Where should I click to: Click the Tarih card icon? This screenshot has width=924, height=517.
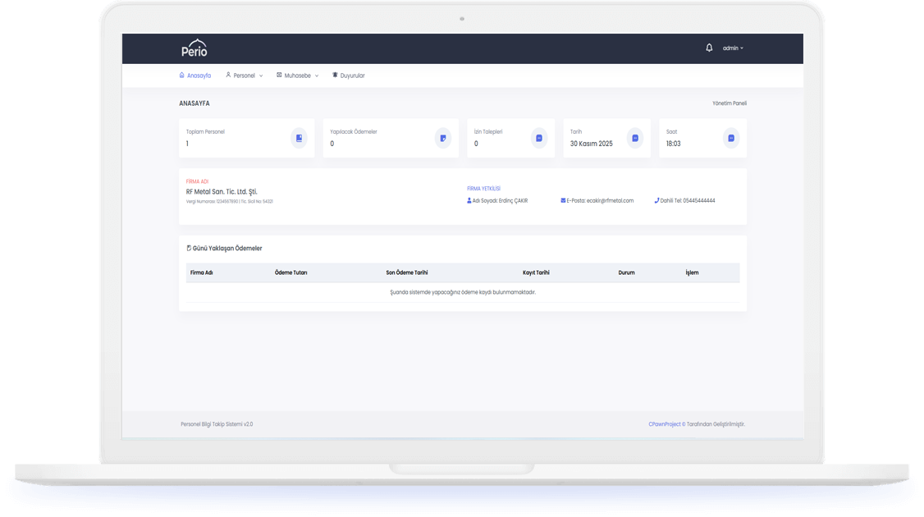(634, 138)
